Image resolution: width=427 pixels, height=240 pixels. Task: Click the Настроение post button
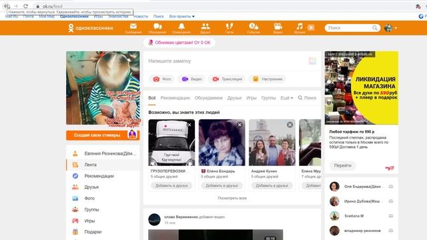point(268,79)
